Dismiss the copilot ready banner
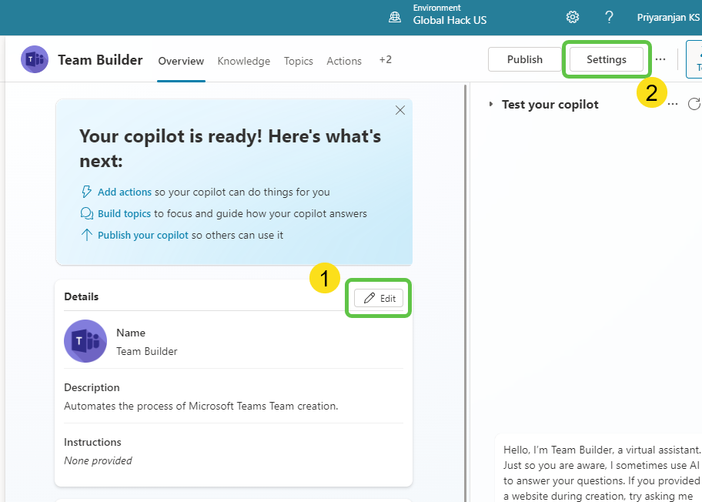 (399, 110)
